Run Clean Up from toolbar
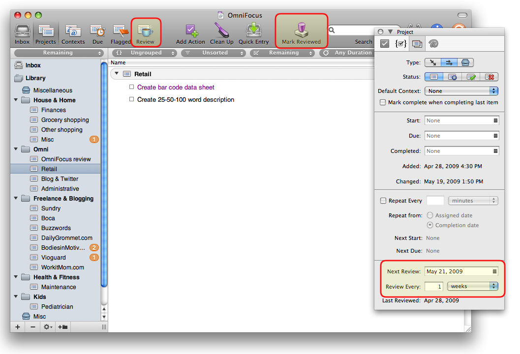The height and width of the screenshot is (354, 520). (x=221, y=34)
